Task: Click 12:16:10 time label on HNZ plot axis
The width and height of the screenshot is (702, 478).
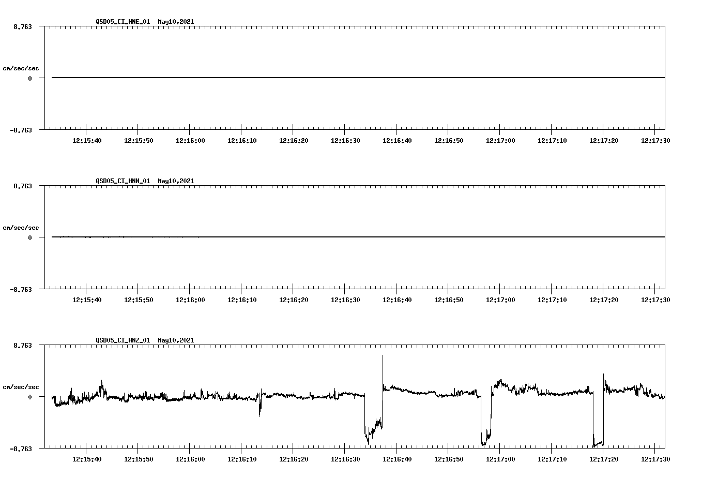Action: 242,459
